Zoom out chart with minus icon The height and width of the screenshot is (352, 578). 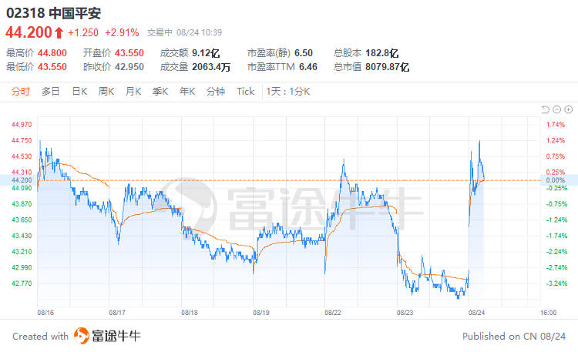pos(557,109)
